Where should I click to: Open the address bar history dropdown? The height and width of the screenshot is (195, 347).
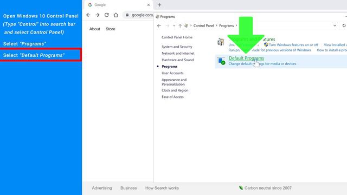(x=335, y=25)
